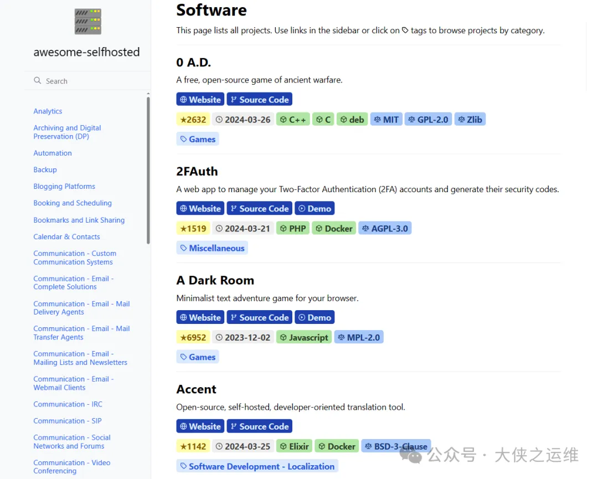This screenshot has width=598, height=479.
Task: Launch the 2FAuth Demo button
Action: point(315,209)
